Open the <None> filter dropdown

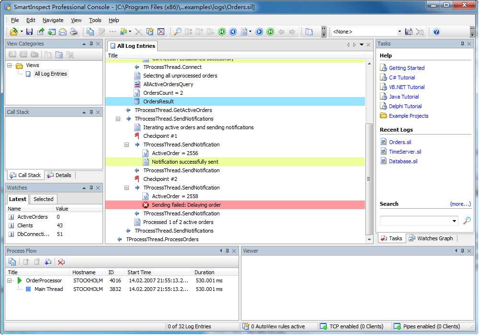399,32
